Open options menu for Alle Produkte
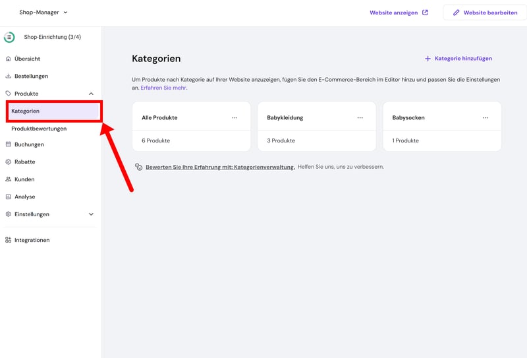The width and height of the screenshot is (527, 358). coord(235,118)
